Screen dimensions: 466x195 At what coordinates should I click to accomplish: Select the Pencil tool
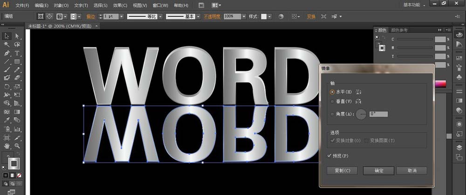[17, 70]
